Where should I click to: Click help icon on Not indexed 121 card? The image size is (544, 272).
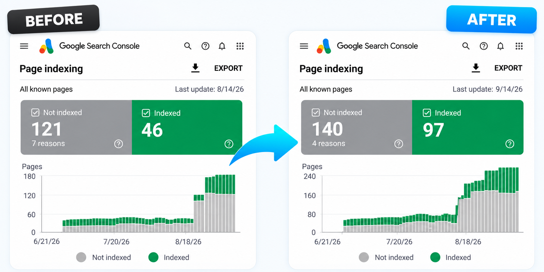119,144
